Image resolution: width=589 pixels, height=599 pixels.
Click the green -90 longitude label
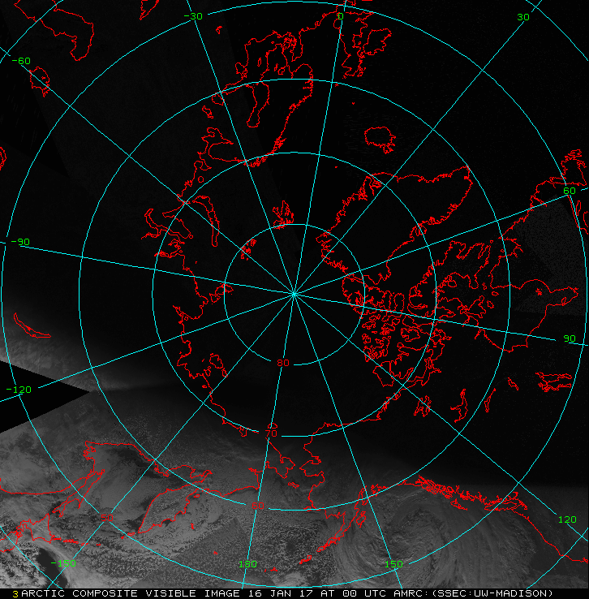coord(20,242)
